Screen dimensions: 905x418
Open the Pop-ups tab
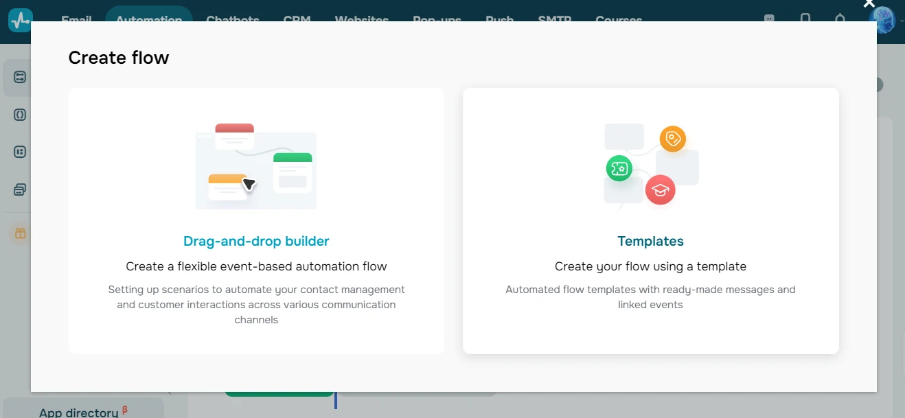point(438,20)
